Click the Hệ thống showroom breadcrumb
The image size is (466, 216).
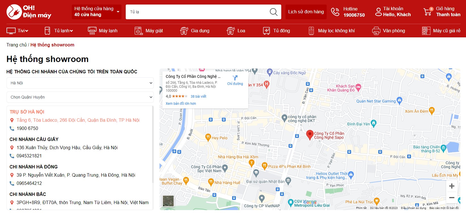52,45
